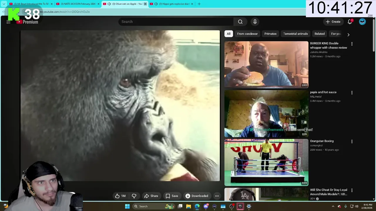This screenshot has width=376, height=211.
Task: Open somongkol channel name
Action: [316, 145]
